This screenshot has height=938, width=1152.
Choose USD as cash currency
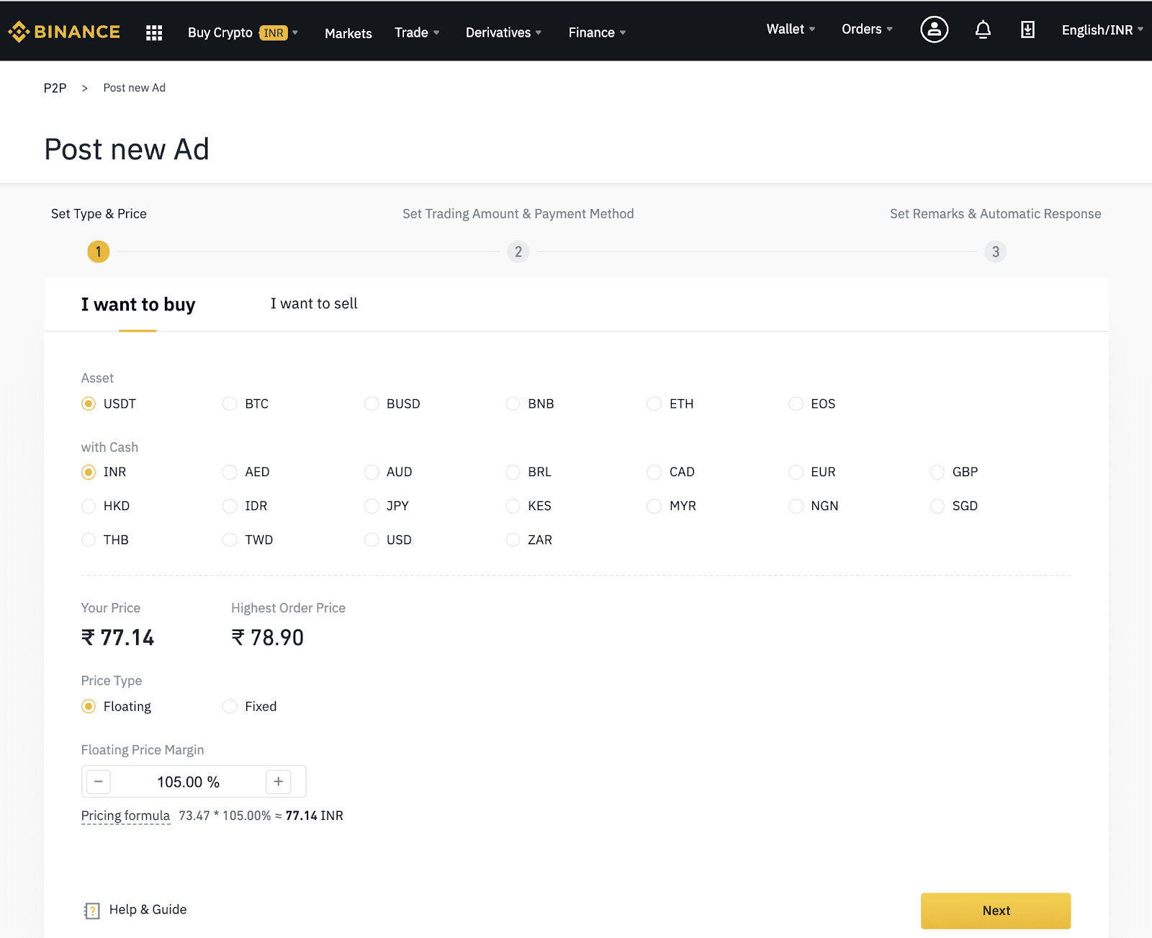coord(372,540)
